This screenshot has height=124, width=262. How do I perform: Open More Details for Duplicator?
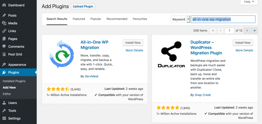click(x=244, y=50)
